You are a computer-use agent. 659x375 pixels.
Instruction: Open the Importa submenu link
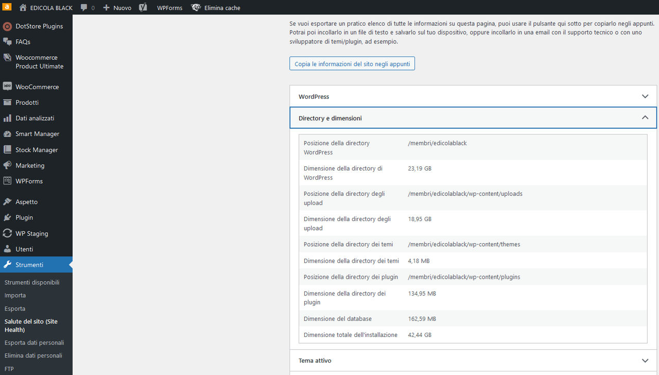click(15, 296)
